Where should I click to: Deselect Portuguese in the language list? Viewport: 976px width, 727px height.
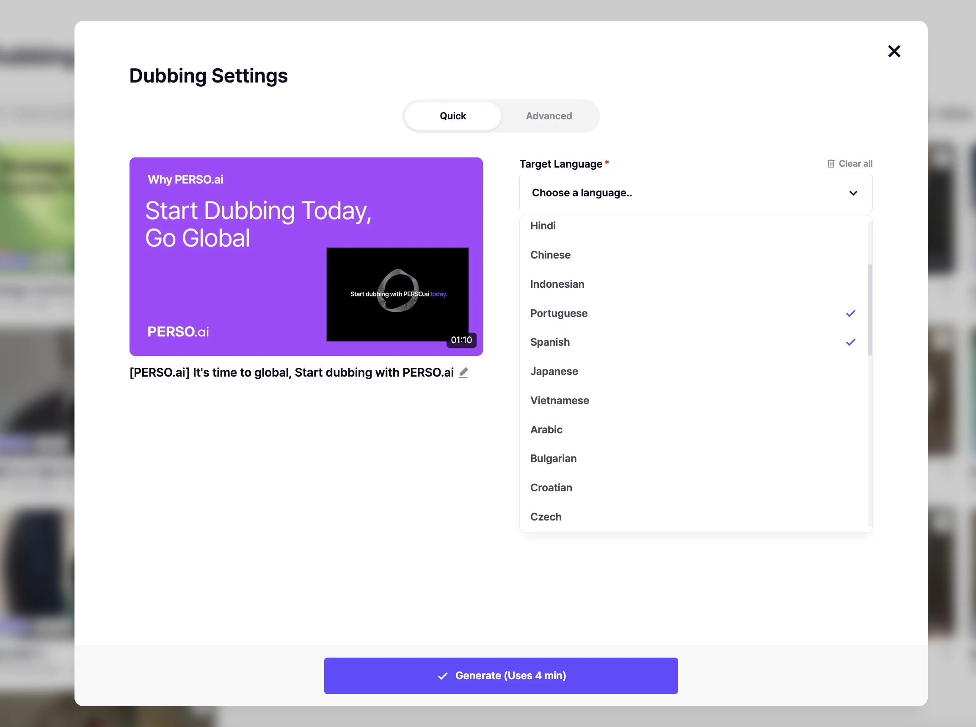tap(559, 313)
